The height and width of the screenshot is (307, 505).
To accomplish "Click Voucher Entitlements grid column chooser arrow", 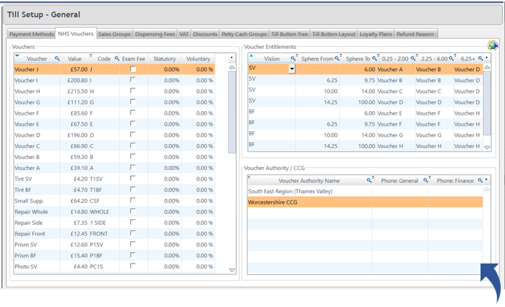I will [487, 58].
